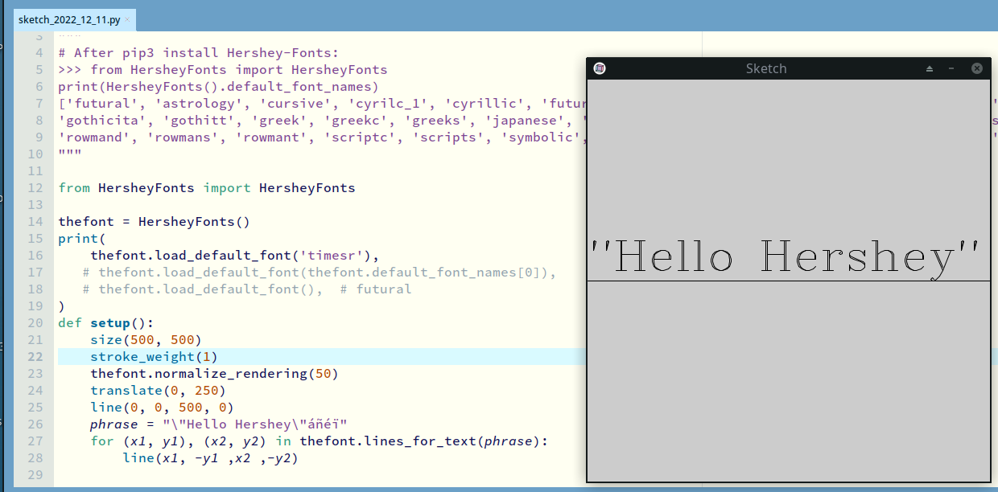Click line number 22 in the gutter
The height and width of the screenshot is (492, 998).
[x=35, y=357]
